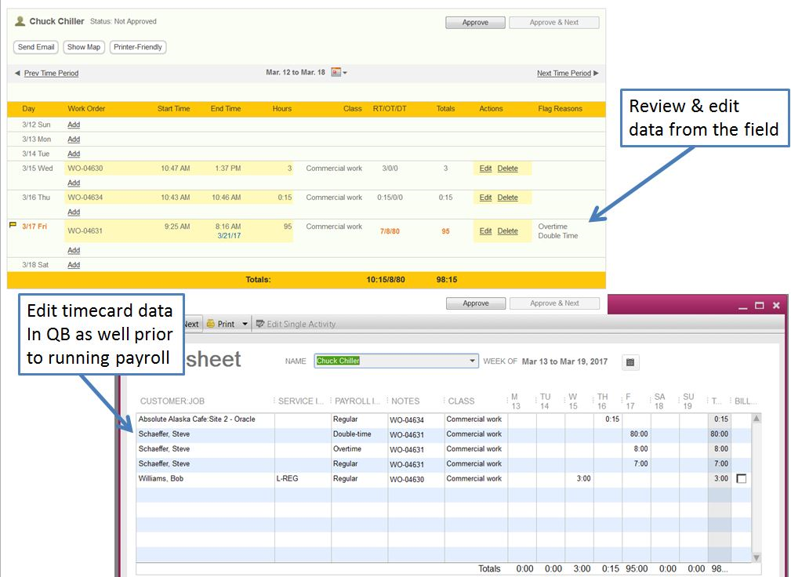Add a work order for 3/12 Sun
Screen dimensions: 791x577
click(x=74, y=125)
